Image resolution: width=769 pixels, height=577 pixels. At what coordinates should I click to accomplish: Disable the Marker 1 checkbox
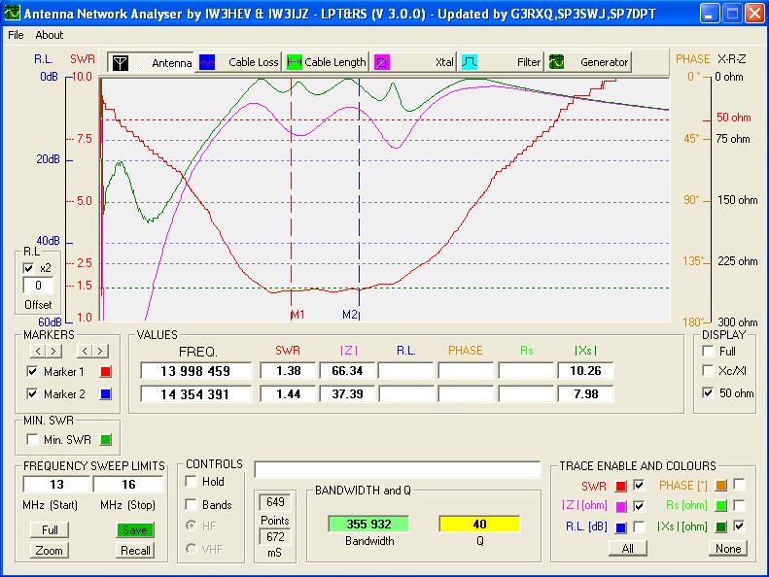pyautogui.click(x=32, y=372)
